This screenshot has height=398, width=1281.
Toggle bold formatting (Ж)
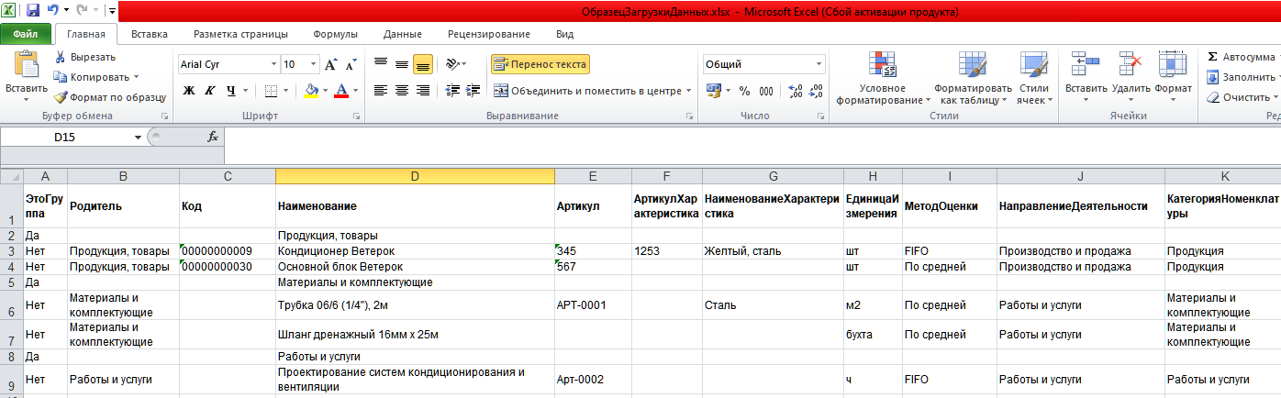click(x=189, y=91)
